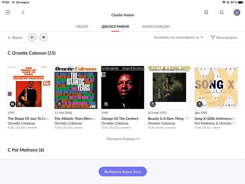This screenshot has height=184, width=245.
Task: Click the Выберите Аудио Зону button
Action: click(x=122, y=171)
